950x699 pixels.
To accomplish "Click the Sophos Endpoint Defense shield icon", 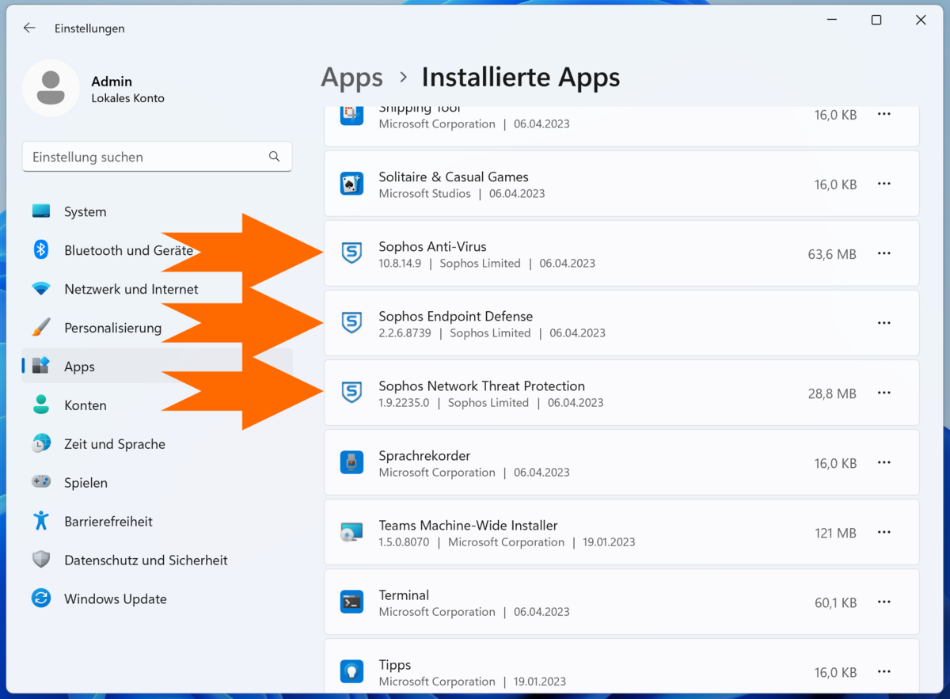I will pyautogui.click(x=351, y=323).
